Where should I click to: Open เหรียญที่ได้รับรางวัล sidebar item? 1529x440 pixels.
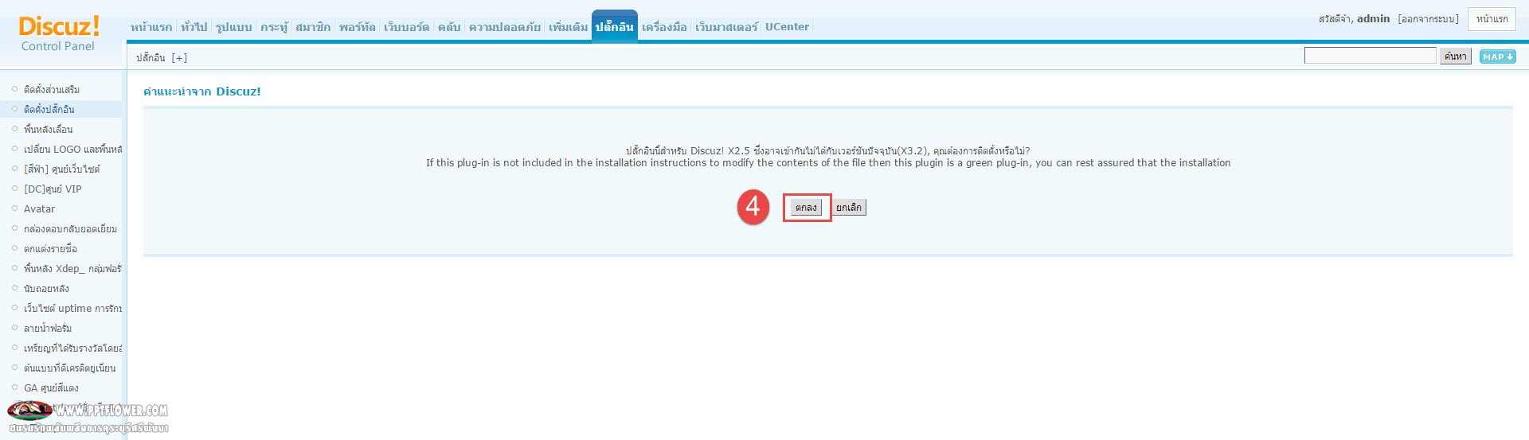[x=72, y=348]
